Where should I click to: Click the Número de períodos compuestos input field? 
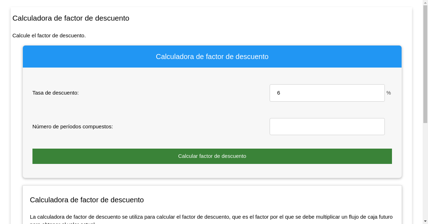327,127
